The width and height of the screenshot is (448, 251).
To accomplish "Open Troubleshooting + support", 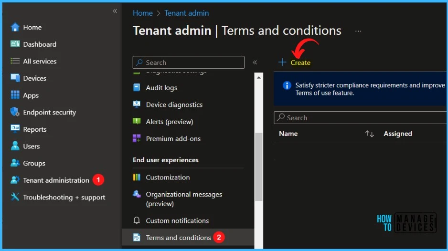I will [x=64, y=197].
